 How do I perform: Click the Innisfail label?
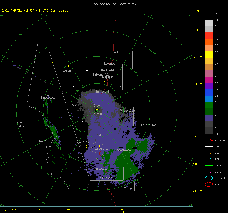[x=102, y=92]
